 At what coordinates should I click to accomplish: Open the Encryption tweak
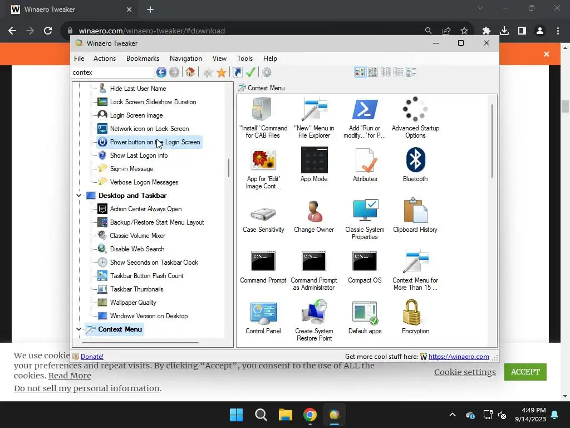[x=415, y=317]
